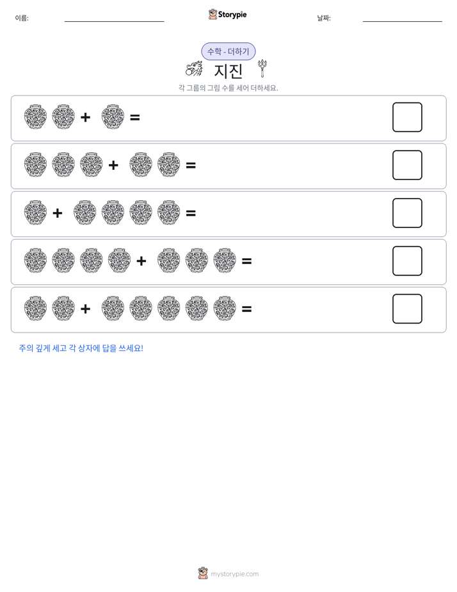Click the trident icon right of title
Screen dimensions: 457x592
click(262, 69)
